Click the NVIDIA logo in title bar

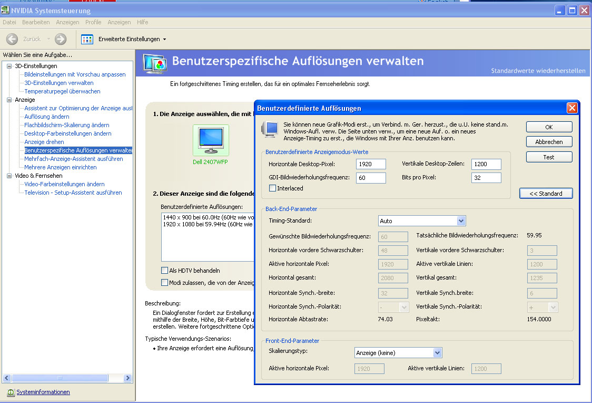click(x=6, y=11)
